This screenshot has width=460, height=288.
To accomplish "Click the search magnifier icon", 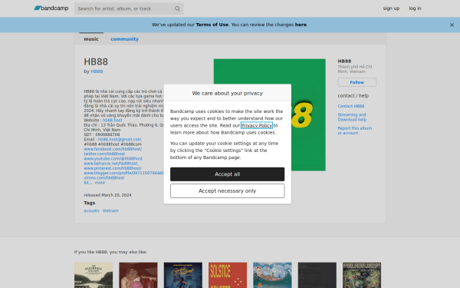I will coord(177,8).
